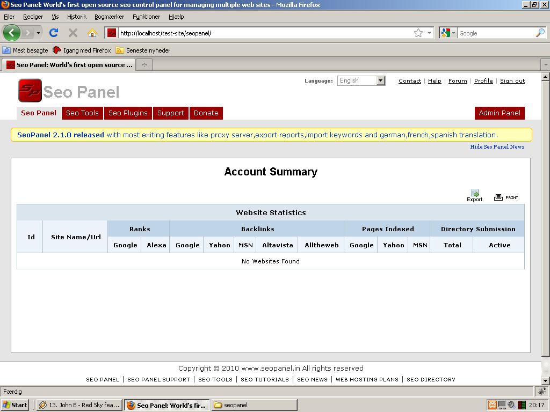Image resolution: width=550 pixels, height=412 pixels.
Task: Open SEO PANEL footer link
Action: [x=103, y=379]
